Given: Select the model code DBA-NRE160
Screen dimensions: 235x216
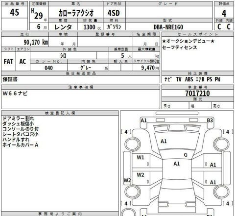Looking at the screenshot, I should [168, 27].
